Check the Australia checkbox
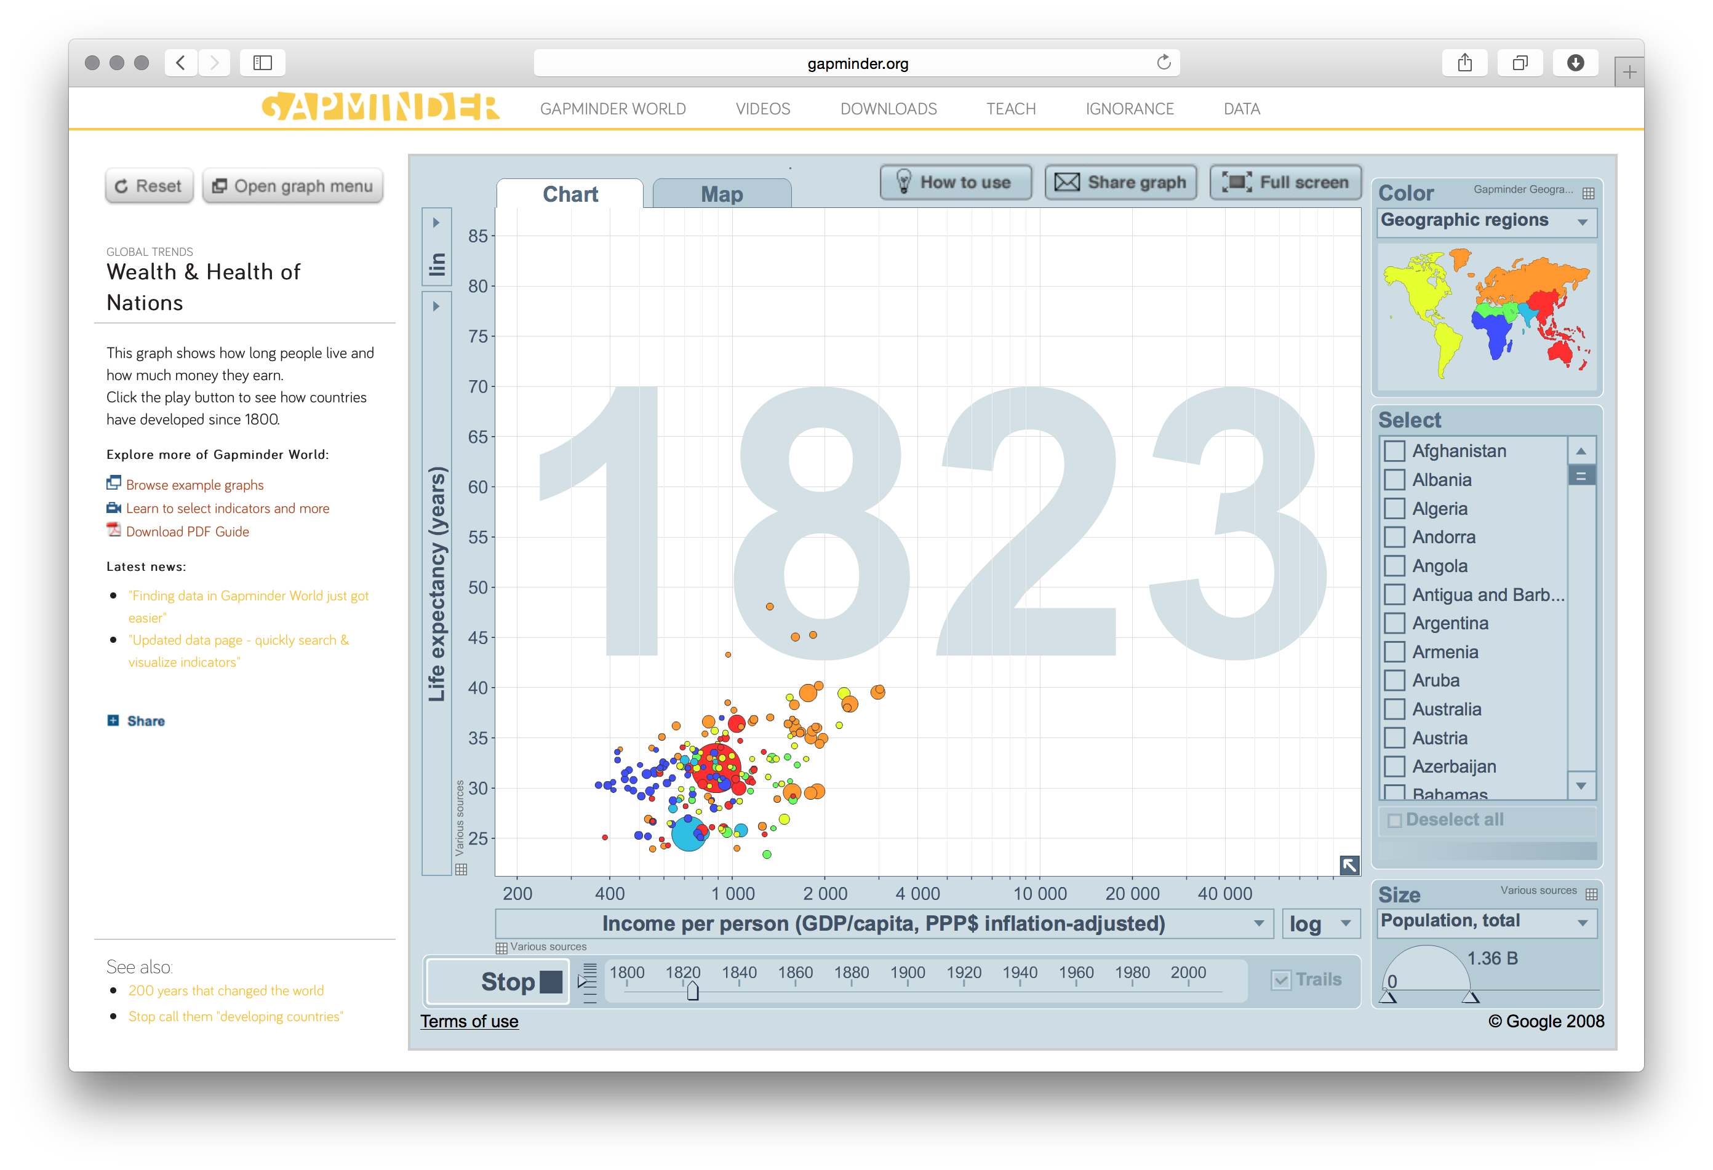 1394,709
